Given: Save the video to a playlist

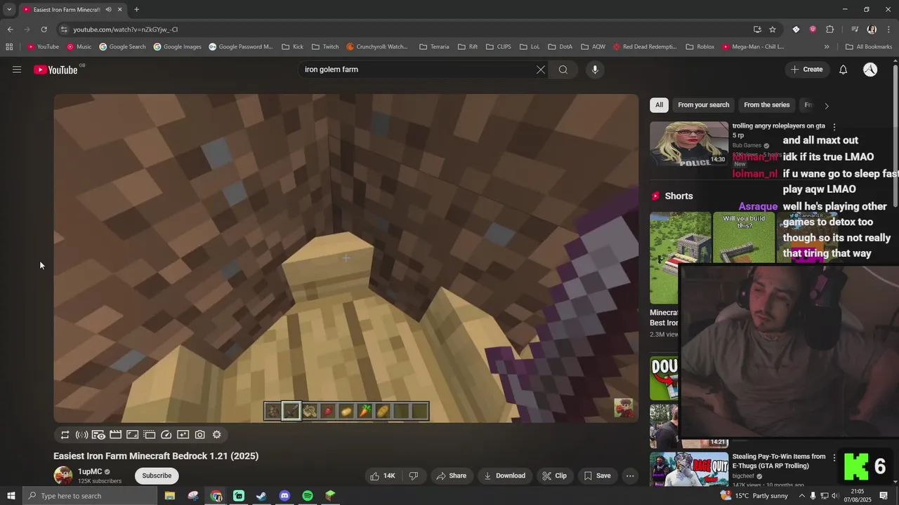Looking at the screenshot, I should [597, 476].
